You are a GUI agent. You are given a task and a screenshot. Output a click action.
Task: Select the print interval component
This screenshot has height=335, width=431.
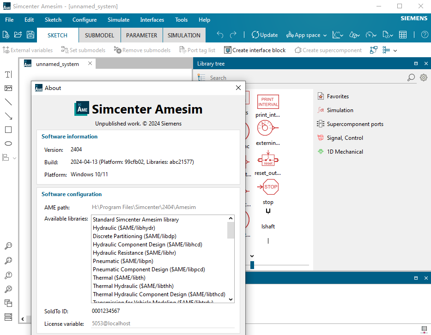268,102
